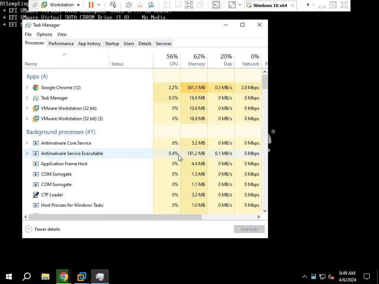379x284 pixels.
Task: Click the Unity mode icon in the toolbar
Action: click(x=200, y=5)
